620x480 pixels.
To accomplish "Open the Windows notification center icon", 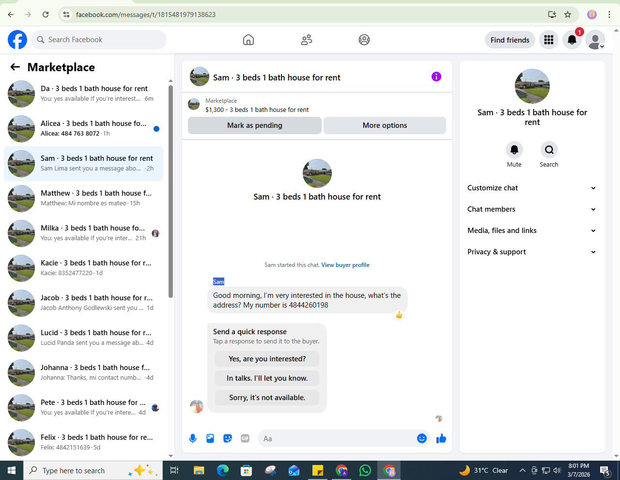I will 605,470.
